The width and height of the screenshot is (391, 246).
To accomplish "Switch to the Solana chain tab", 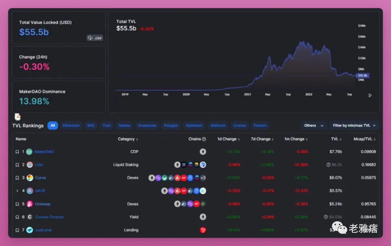I will point(124,126).
